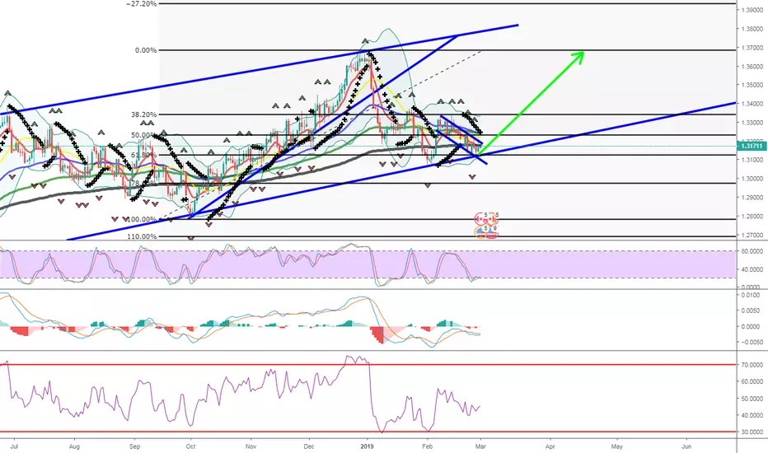Image resolution: width=768 pixels, height=453 pixels.
Task: Click the current price tag 1.31711
Action: 752,146
